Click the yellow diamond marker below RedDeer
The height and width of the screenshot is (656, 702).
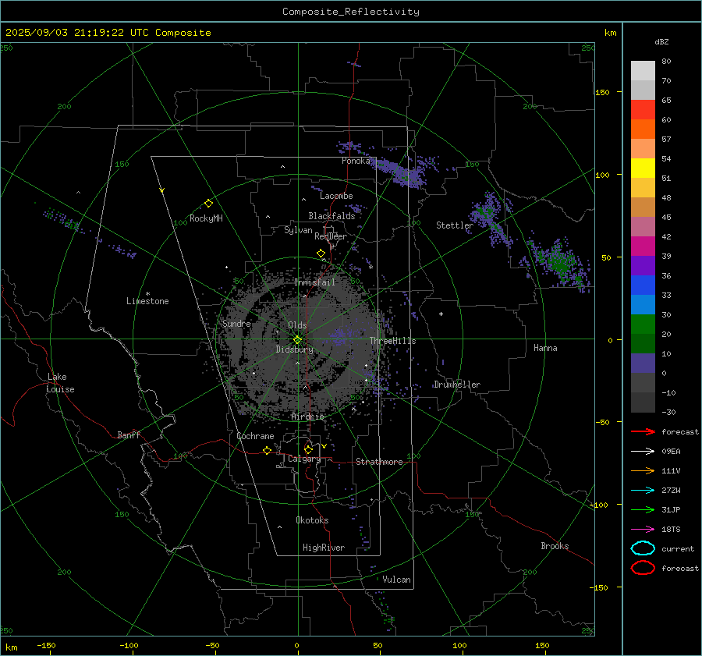[321, 254]
